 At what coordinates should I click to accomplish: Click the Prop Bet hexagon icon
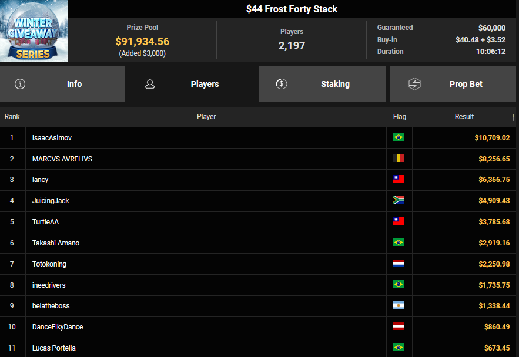(414, 84)
